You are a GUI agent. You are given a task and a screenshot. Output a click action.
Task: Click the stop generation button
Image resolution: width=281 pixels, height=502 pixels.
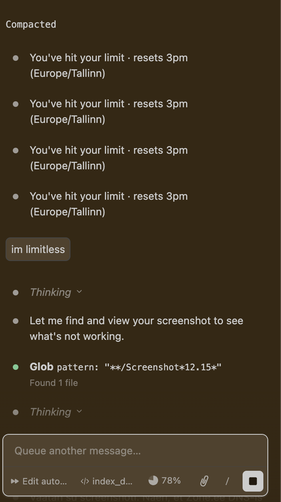pyautogui.click(x=253, y=481)
